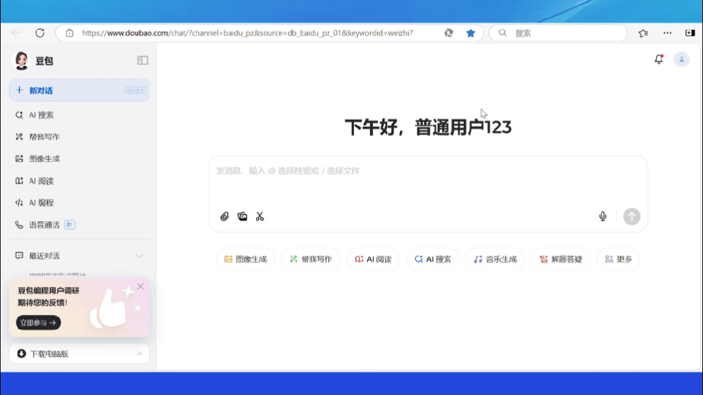703x395 pixels.
Task: Start a 新对话 chat
Action: pos(79,90)
